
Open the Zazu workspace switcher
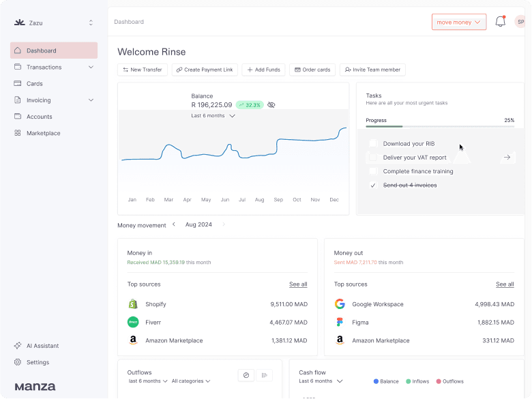click(x=91, y=23)
